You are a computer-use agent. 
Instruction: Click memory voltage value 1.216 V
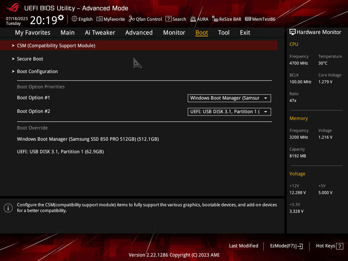click(x=325, y=137)
